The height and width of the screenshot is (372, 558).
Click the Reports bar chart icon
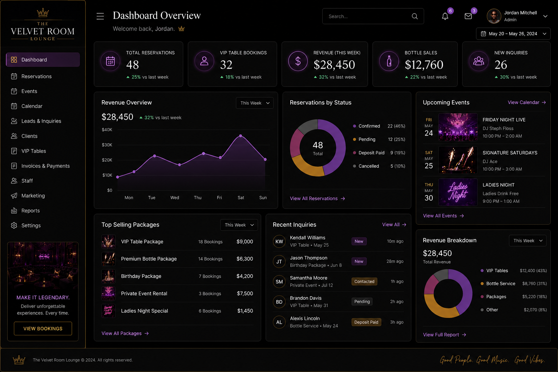pos(14,210)
